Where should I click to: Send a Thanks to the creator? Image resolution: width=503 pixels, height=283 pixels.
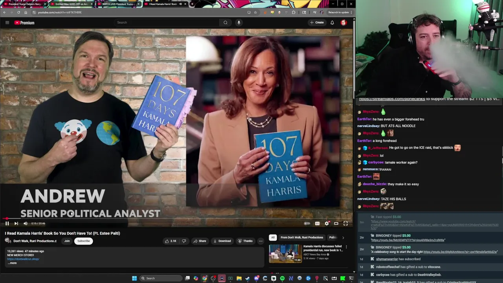(245, 241)
